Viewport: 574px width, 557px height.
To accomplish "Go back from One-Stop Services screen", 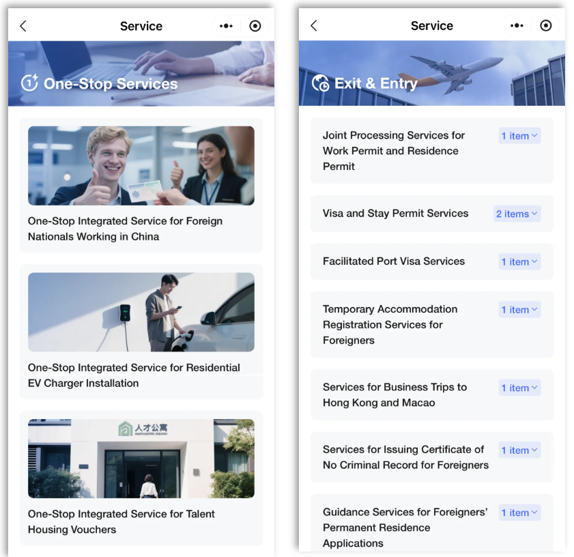I will click(23, 26).
